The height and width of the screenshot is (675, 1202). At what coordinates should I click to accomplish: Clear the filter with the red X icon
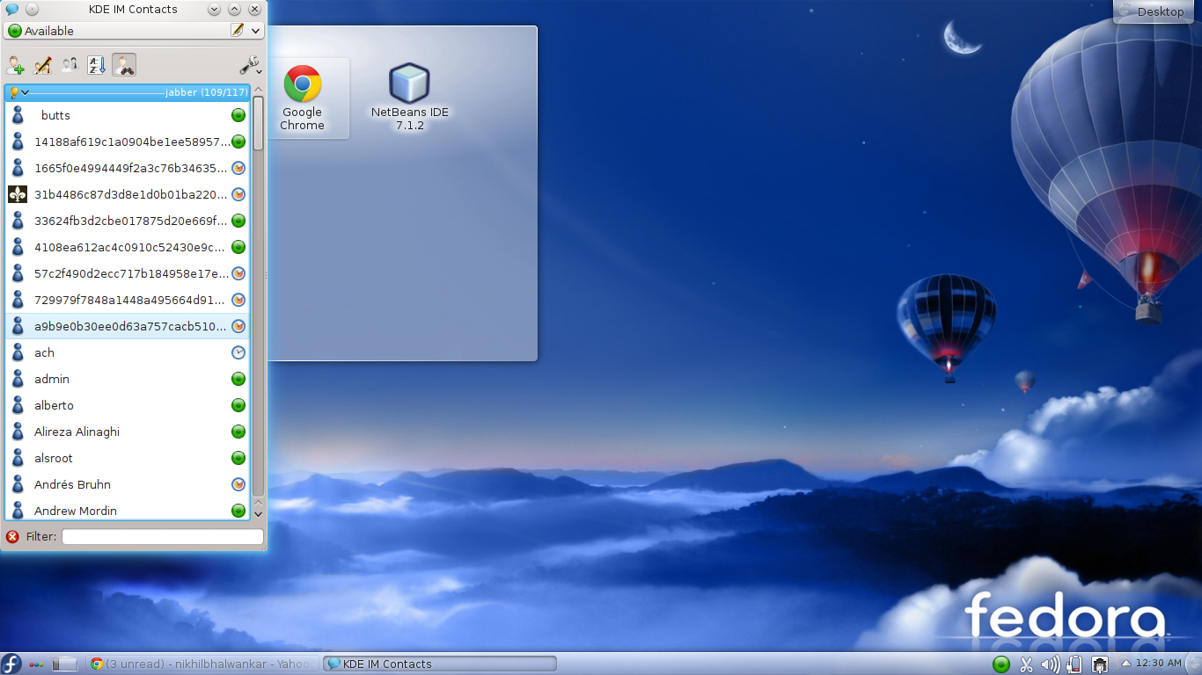tap(12, 536)
